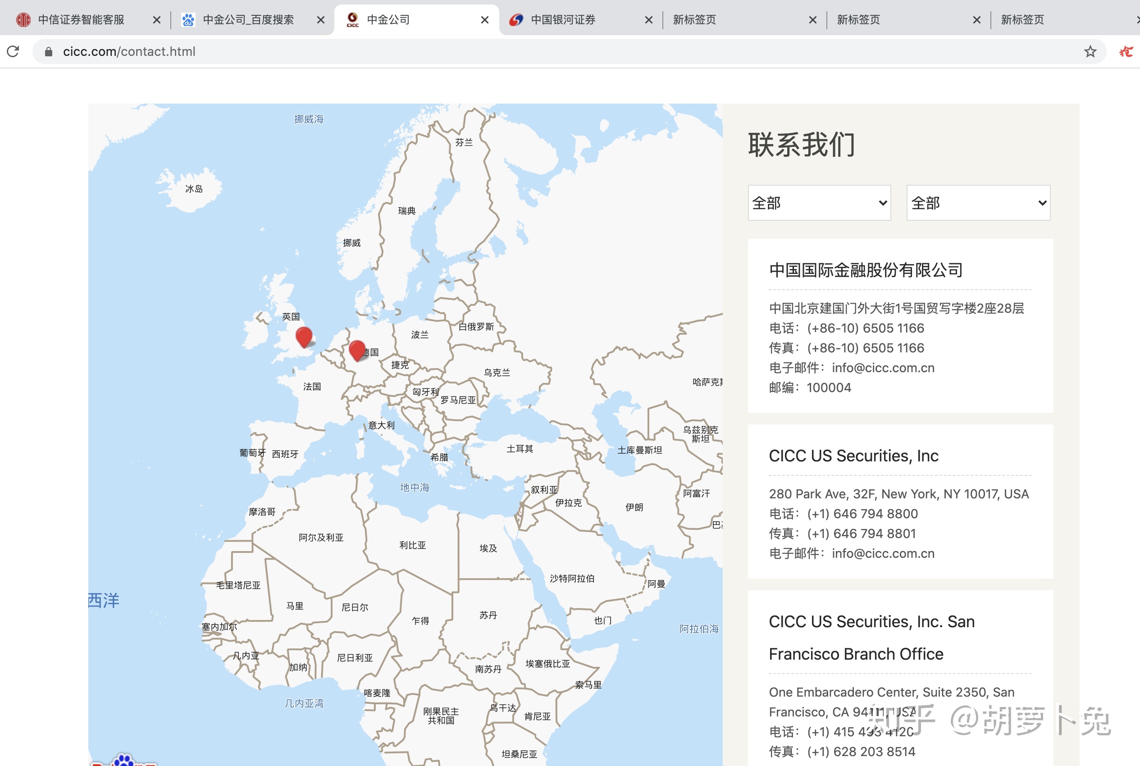The image size is (1140, 766).
Task: Close the 中国银河证券 tab
Action: (649, 19)
